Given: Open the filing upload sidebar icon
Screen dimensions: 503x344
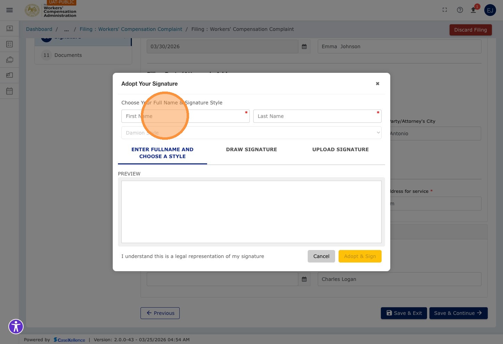Looking at the screenshot, I should 10,28.
